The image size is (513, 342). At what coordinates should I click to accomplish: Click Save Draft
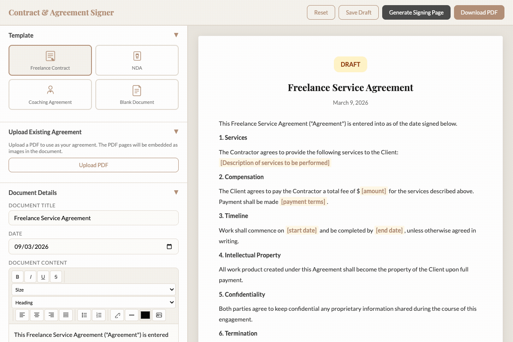tap(359, 12)
